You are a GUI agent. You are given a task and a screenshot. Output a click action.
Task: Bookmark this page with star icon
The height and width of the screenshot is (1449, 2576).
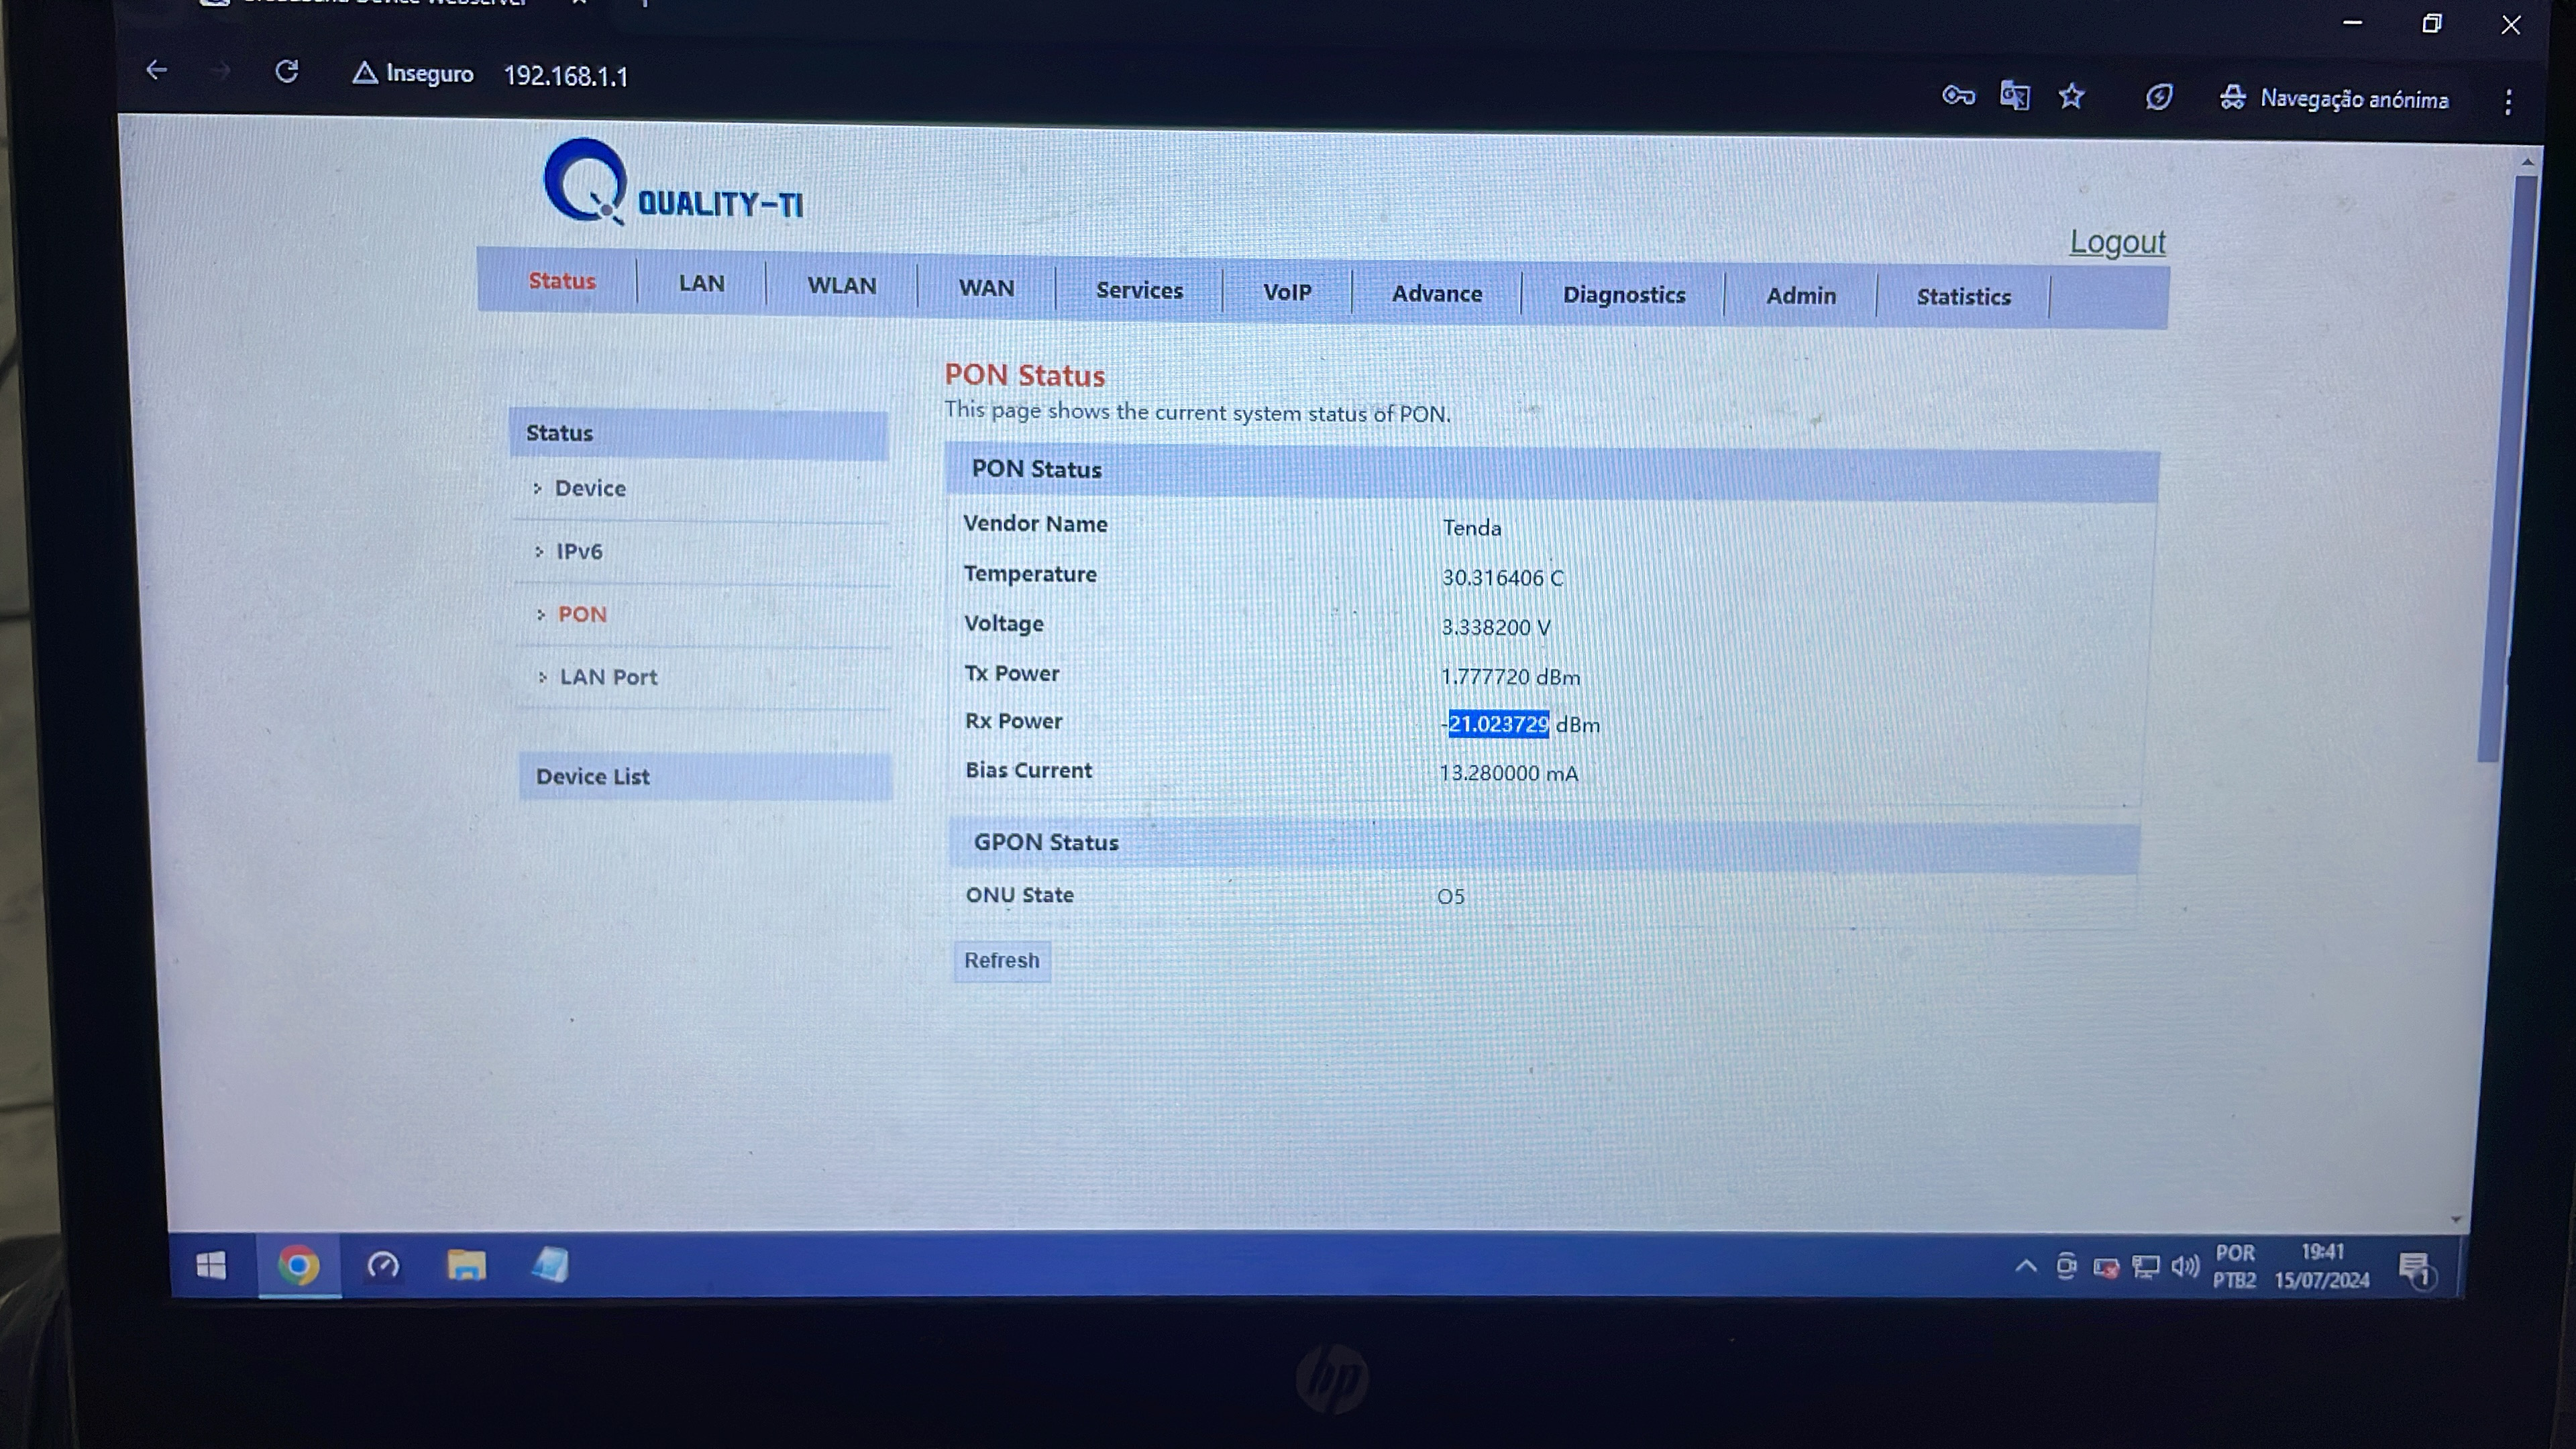pos(2071,97)
